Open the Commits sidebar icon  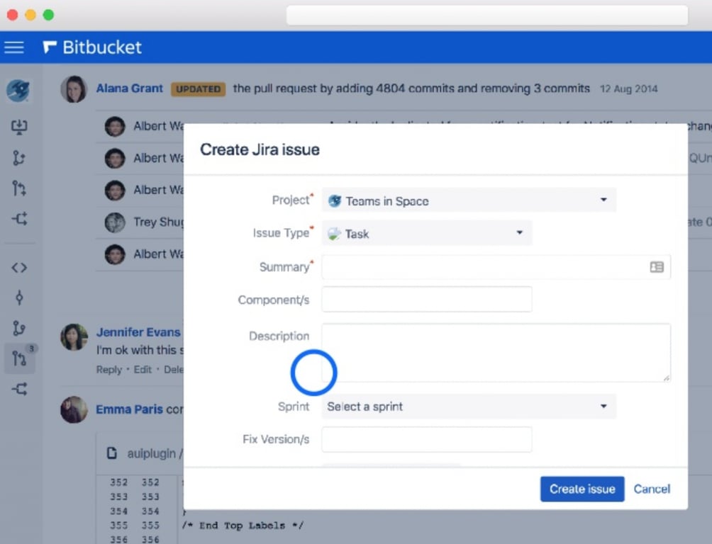(x=19, y=297)
